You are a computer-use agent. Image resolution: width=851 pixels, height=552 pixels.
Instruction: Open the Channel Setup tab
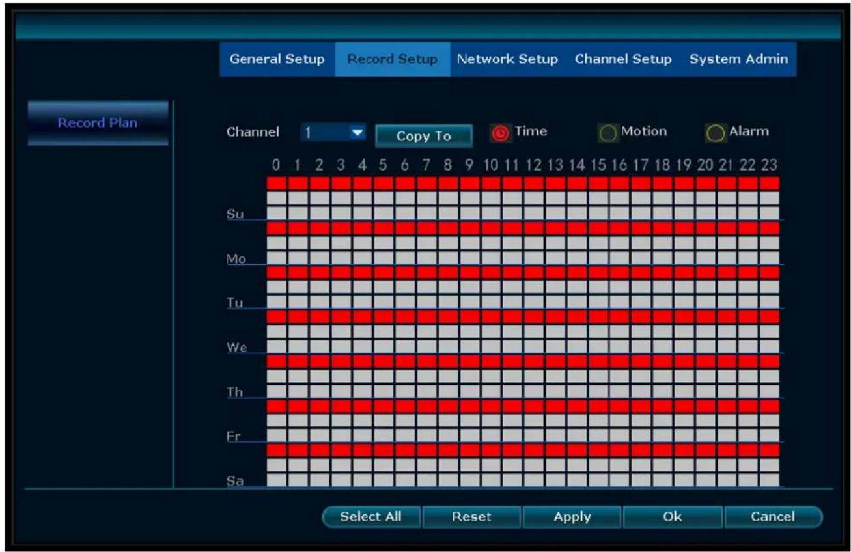623,60
